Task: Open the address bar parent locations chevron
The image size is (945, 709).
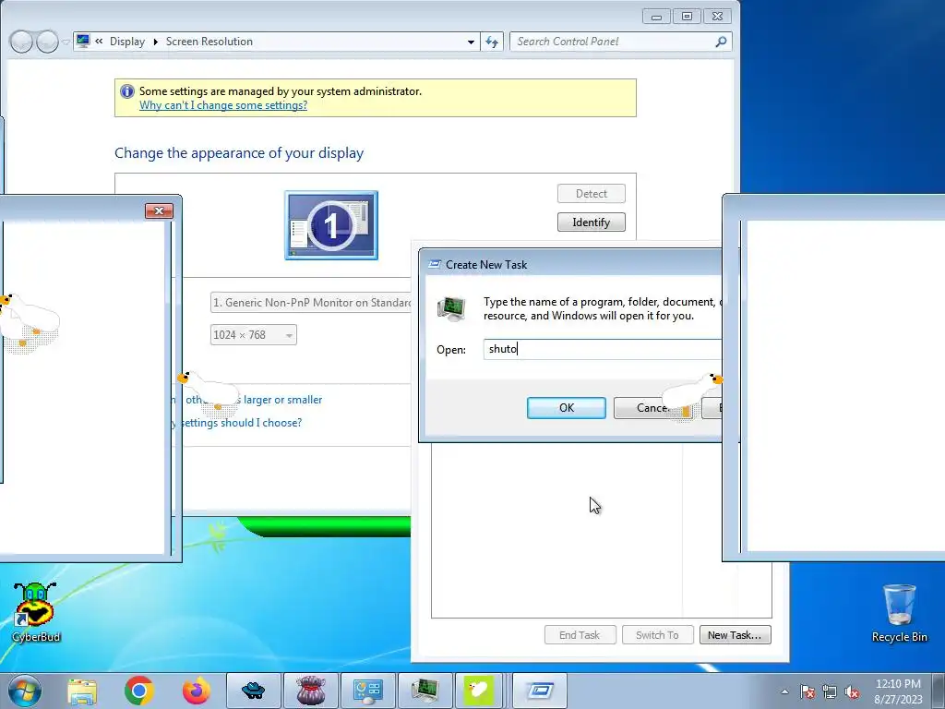Action: click(x=99, y=41)
